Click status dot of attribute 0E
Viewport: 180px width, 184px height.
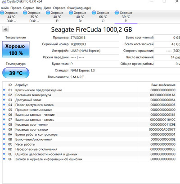coord(4,154)
